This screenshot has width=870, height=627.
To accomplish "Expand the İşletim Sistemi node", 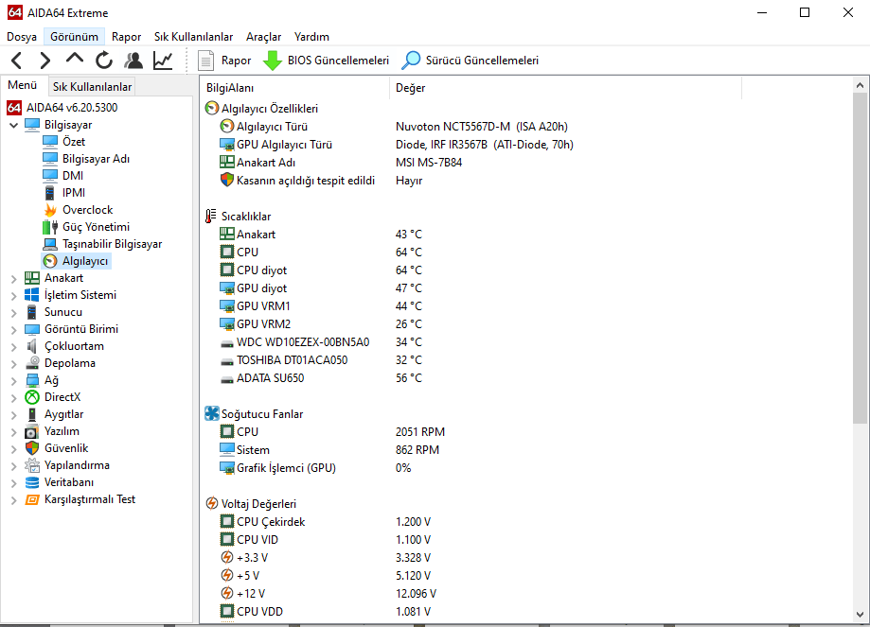I will click(x=14, y=296).
